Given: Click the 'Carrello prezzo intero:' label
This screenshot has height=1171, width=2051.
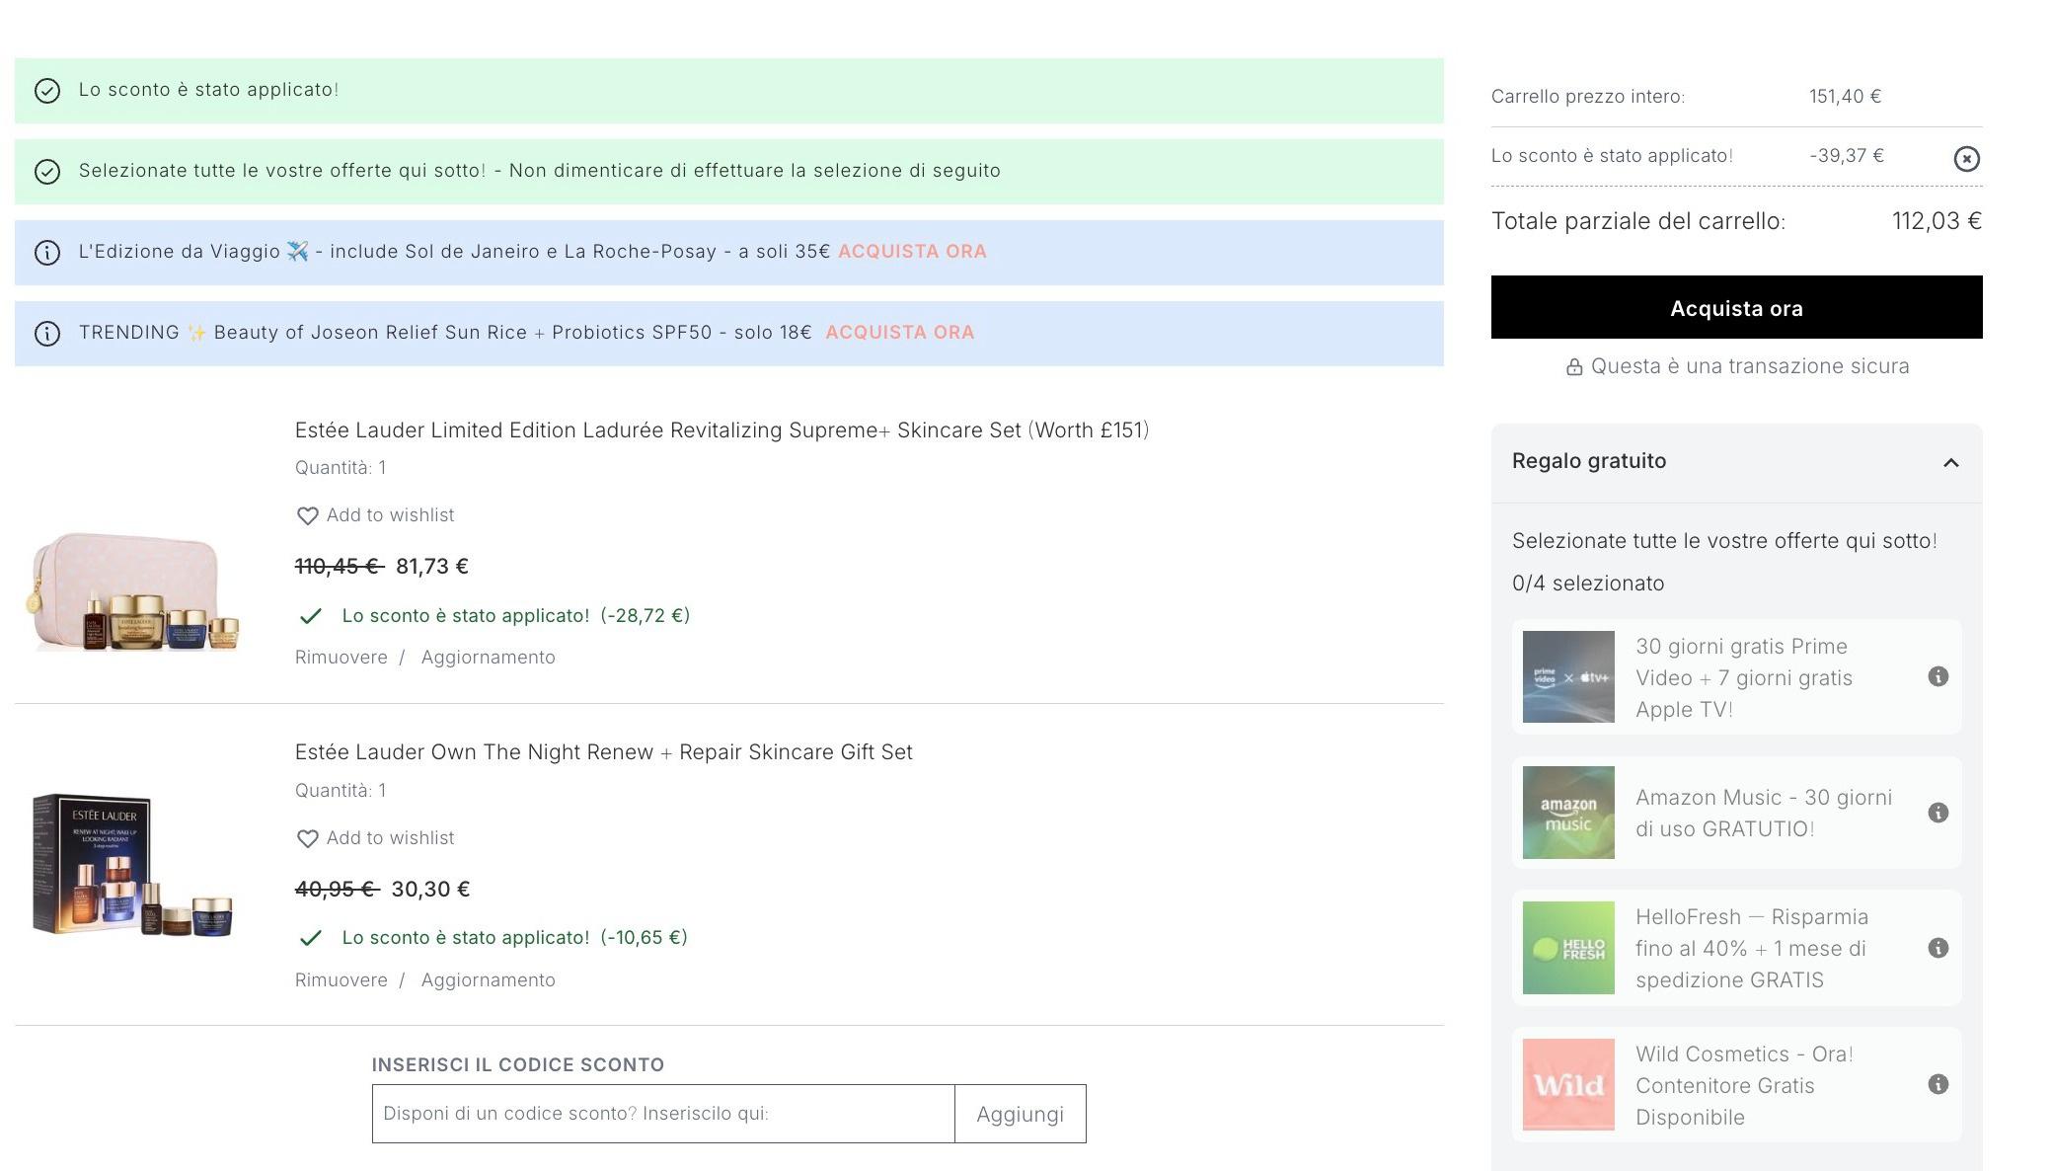Looking at the screenshot, I should pos(1588,97).
